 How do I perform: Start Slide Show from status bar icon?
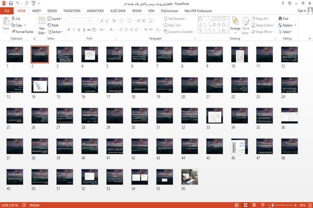pyautogui.click(x=263, y=205)
